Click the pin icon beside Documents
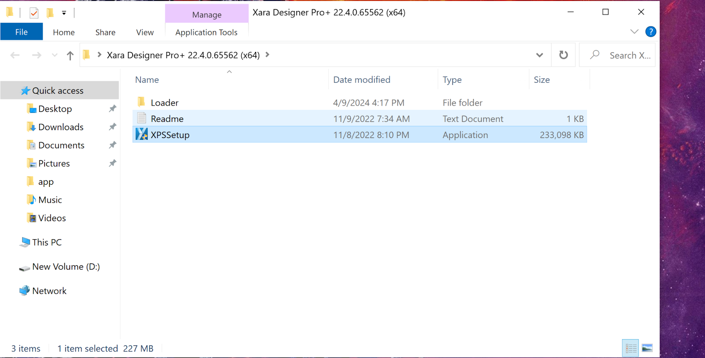705x358 pixels. (112, 145)
